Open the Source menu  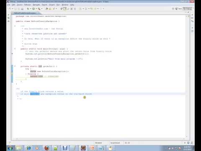coord(20,5)
